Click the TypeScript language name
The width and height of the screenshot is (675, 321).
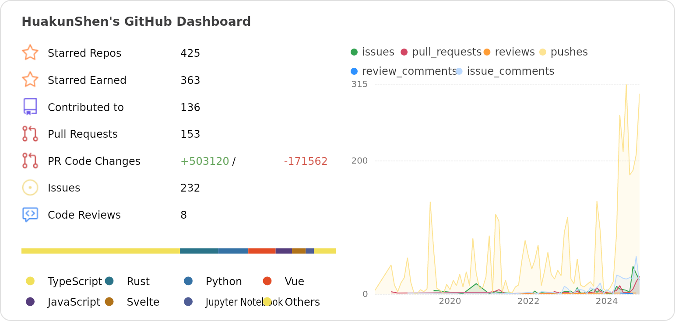(75, 282)
